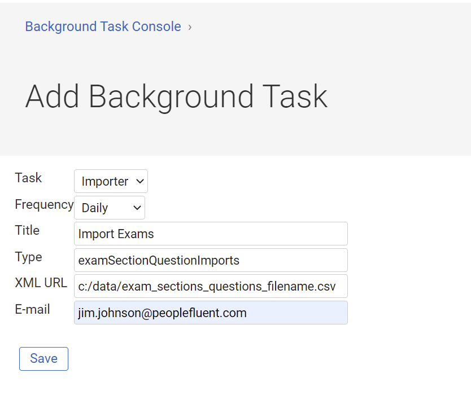
Task: Open the Task dropdown showing Importer
Action: 111,181
